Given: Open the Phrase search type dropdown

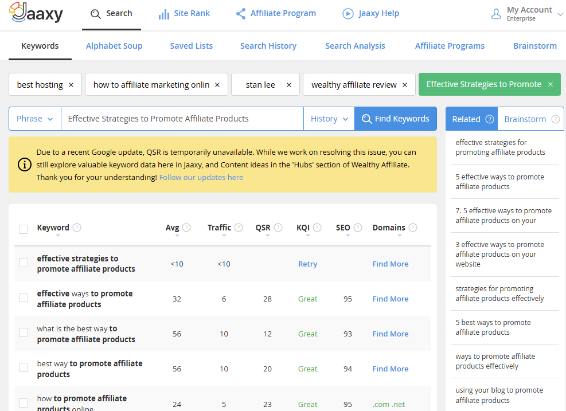Looking at the screenshot, I should tap(35, 119).
